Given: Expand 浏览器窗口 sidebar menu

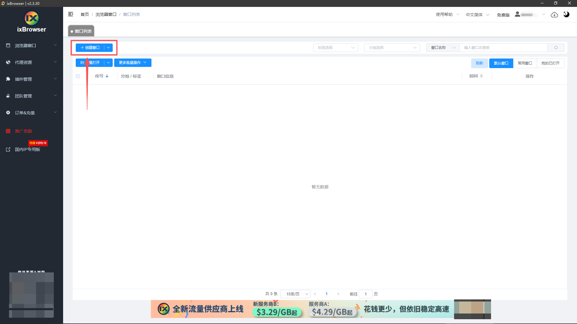Looking at the screenshot, I should click(32, 46).
